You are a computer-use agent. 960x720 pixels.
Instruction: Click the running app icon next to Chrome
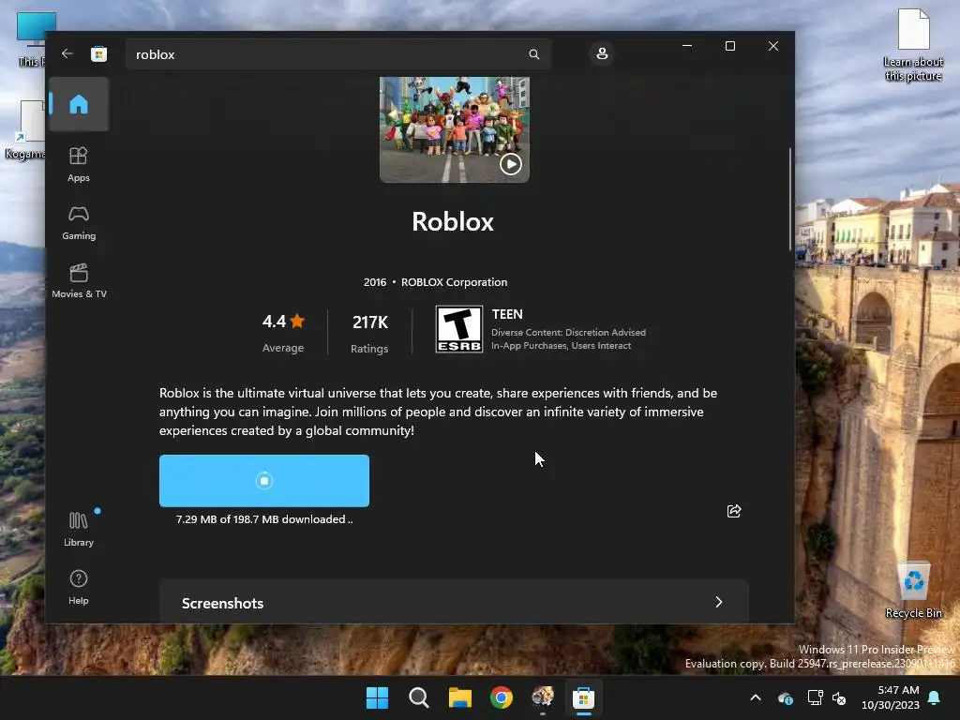543,697
